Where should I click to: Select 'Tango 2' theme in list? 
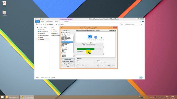(x=63, y=52)
